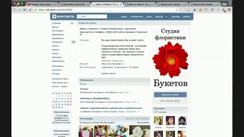This screenshot has width=244, height=137.
Task: Open the Участники members header
Action: click(159, 108)
